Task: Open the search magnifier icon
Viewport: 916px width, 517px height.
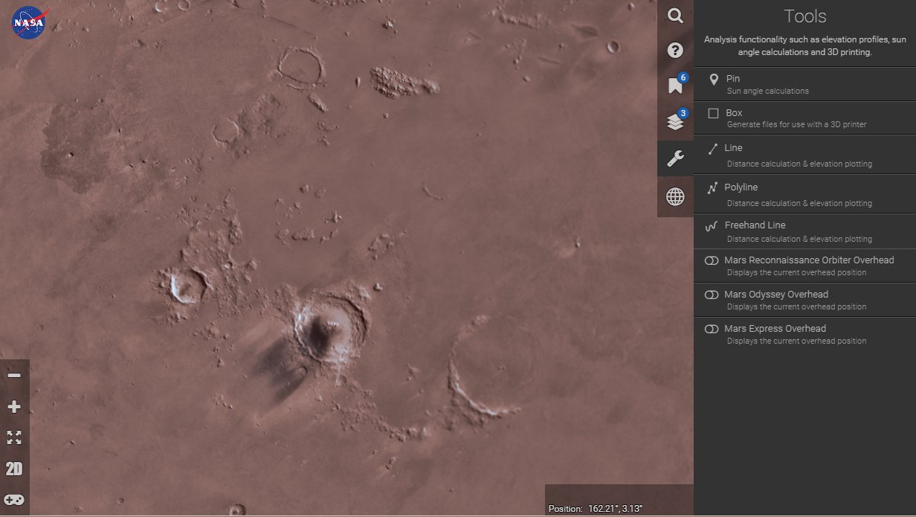Action: 675,16
